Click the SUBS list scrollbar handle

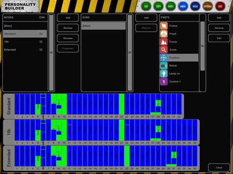pyautogui.click(x=130, y=53)
